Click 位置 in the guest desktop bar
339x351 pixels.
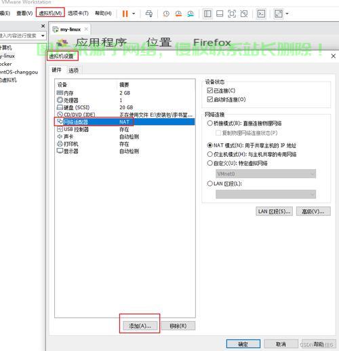coord(159,42)
